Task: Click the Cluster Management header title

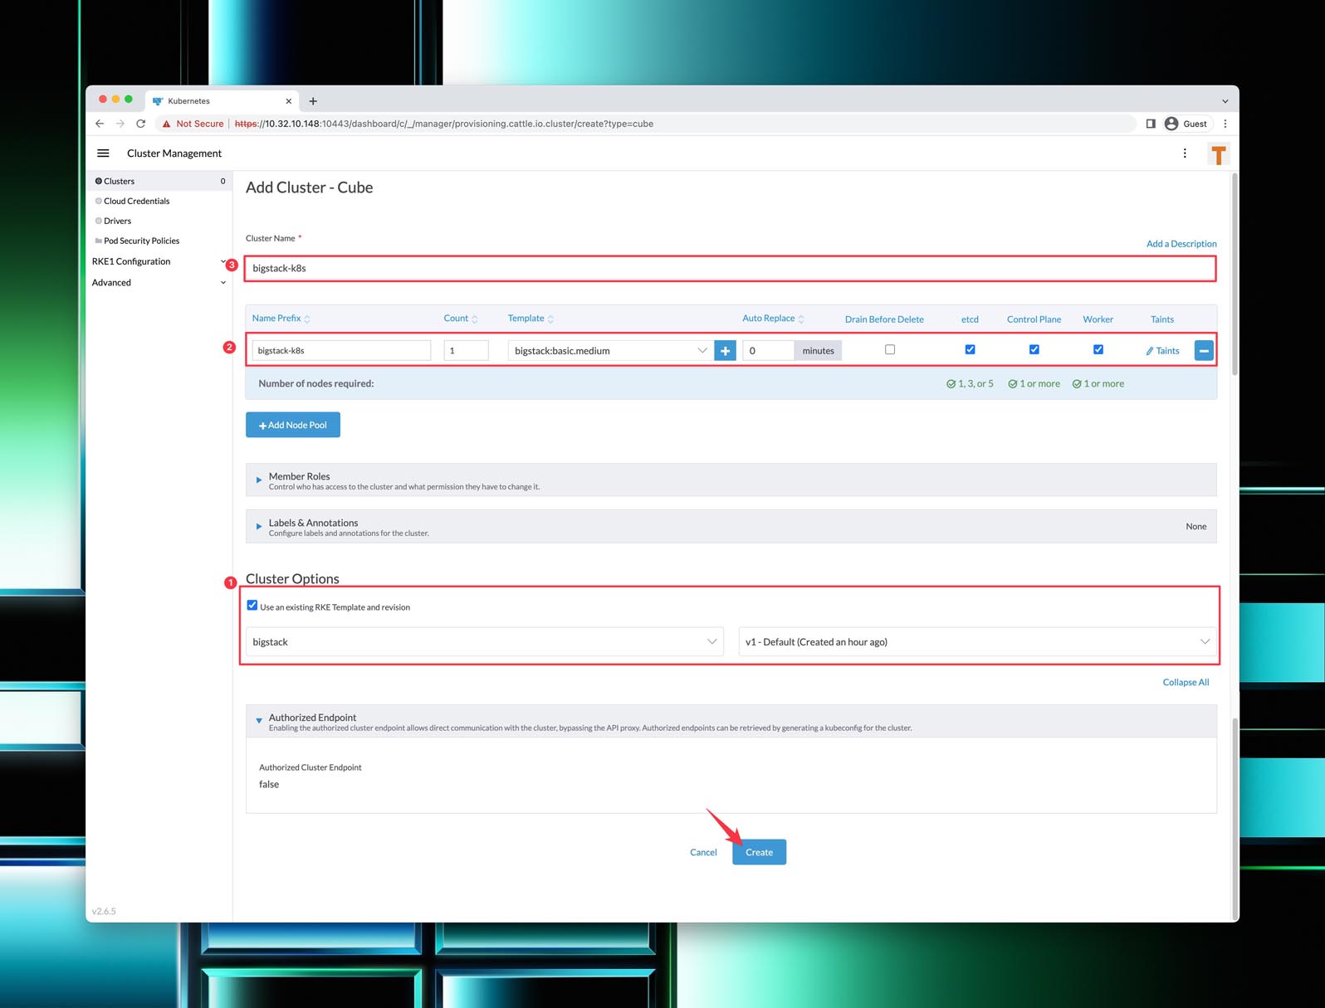Action: click(x=174, y=153)
